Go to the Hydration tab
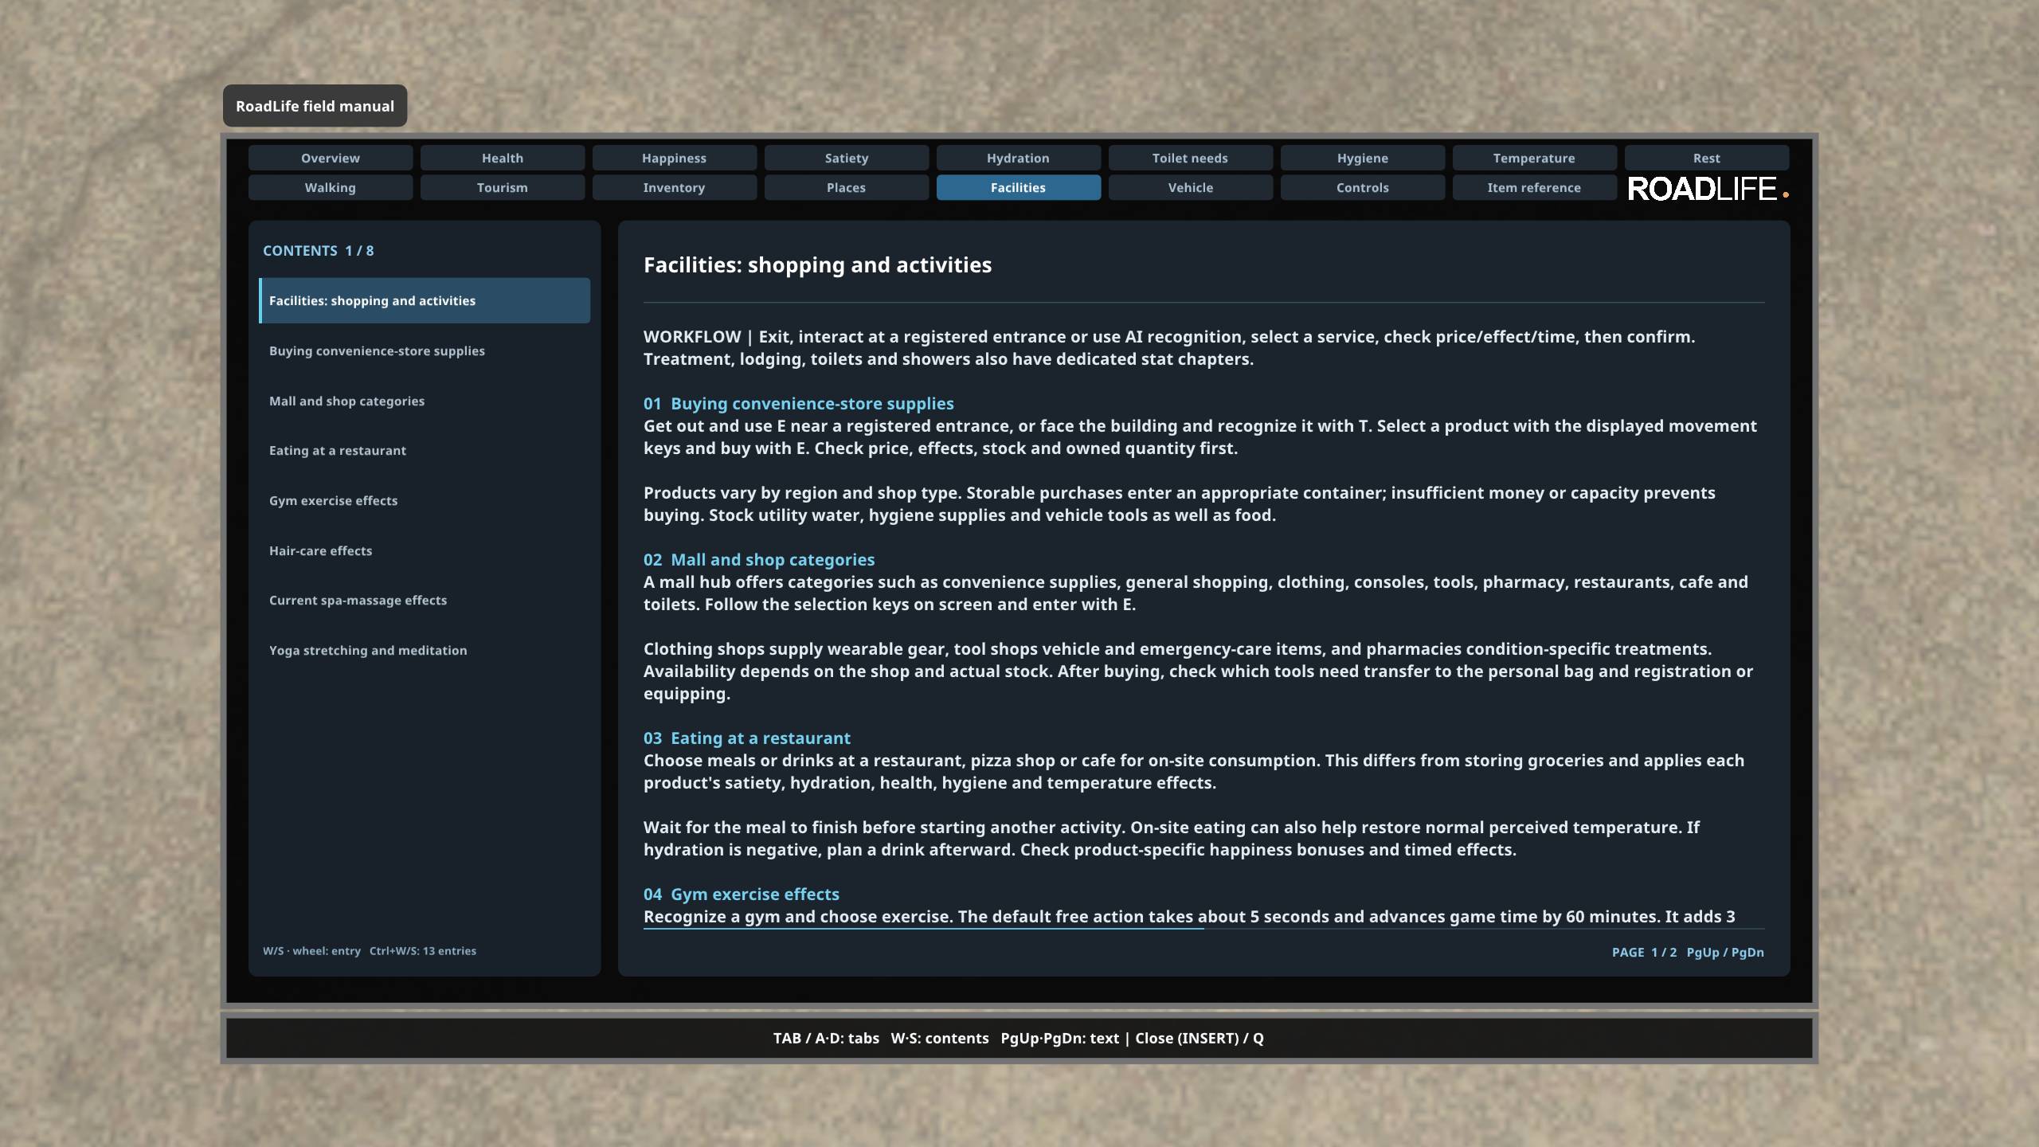The image size is (2039, 1147). (1019, 158)
